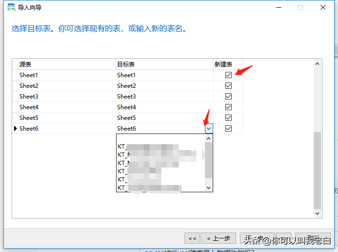Click the dropdown list scrollbar thumb

tap(208, 160)
